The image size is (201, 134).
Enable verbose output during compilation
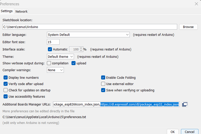(x=49, y=63)
